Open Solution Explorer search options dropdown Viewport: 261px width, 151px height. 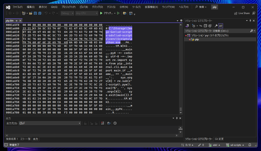[x=254, y=31]
